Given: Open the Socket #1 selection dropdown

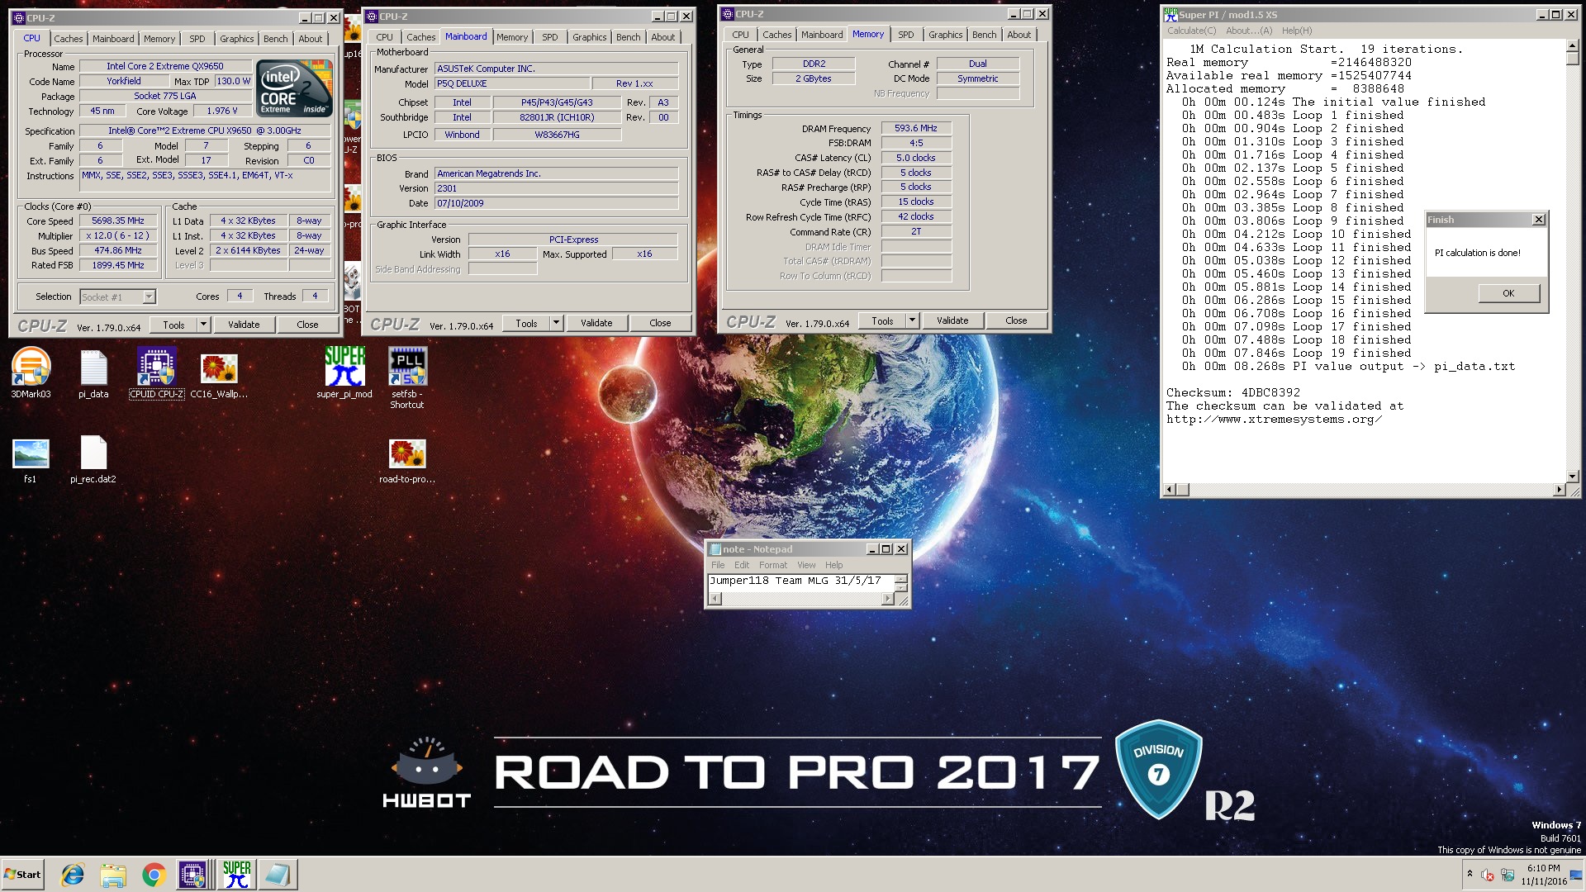Looking at the screenshot, I should 117,297.
